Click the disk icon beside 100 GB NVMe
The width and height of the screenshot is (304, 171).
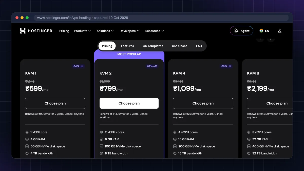tap(102, 146)
